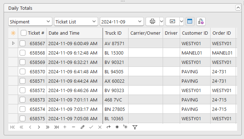The image size is (244, 139).
Task: Toggle select-all checkbox beside Ticket #
Action: tap(24, 33)
